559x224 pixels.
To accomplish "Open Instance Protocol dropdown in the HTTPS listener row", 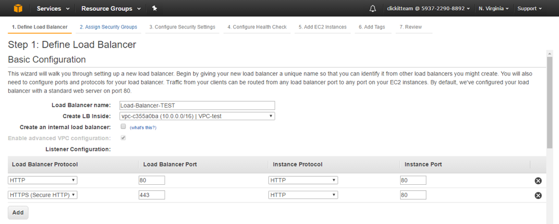I will [x=303, y=195].
